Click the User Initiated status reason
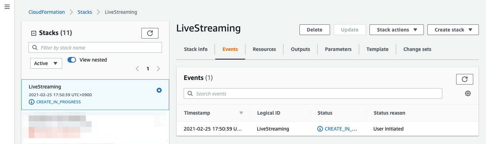 click(x=388, y=129)
